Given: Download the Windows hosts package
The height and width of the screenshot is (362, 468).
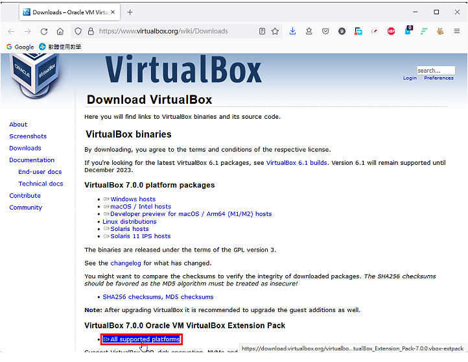Looking at the screenshot, I should click(133, 199).
